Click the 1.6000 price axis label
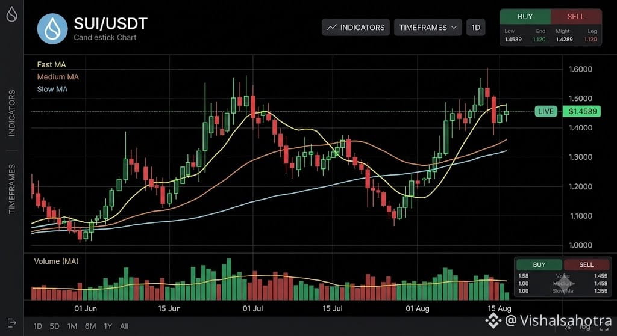This screenshot has height=336, width=617. (x=580, y=70)
